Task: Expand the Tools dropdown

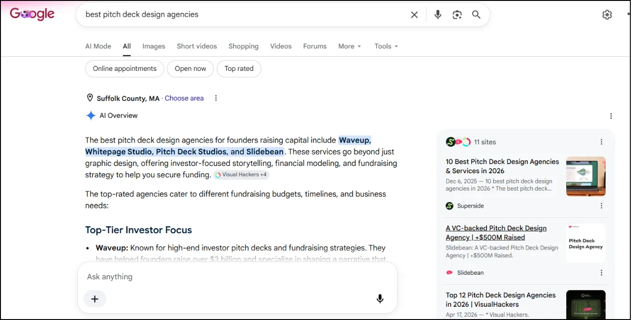Action: tap(386, 46)
